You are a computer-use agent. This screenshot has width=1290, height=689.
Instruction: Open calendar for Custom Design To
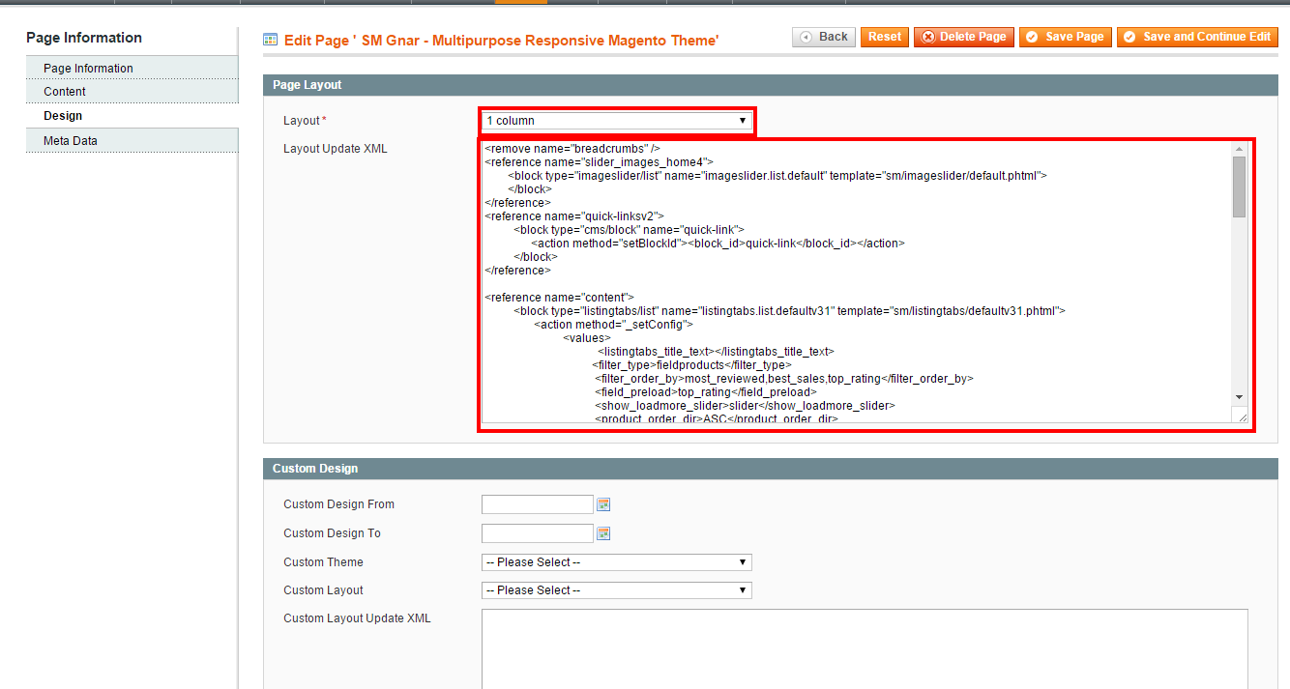(x=604, y=533)
